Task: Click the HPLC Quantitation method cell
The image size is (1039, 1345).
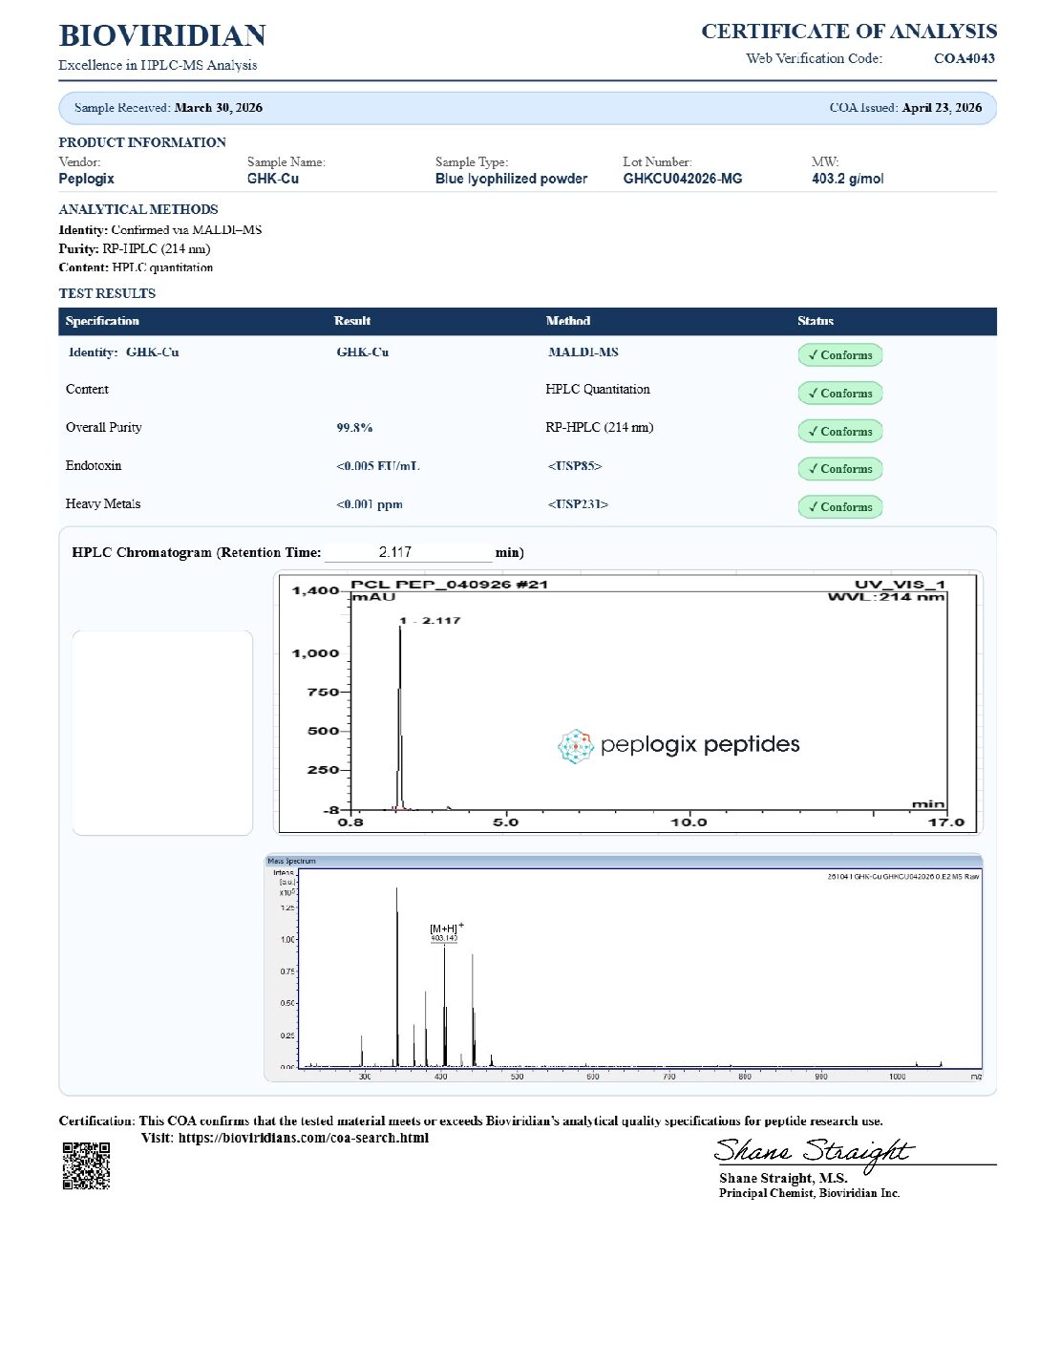Action: pyautogui.click(x=598, y=390)
